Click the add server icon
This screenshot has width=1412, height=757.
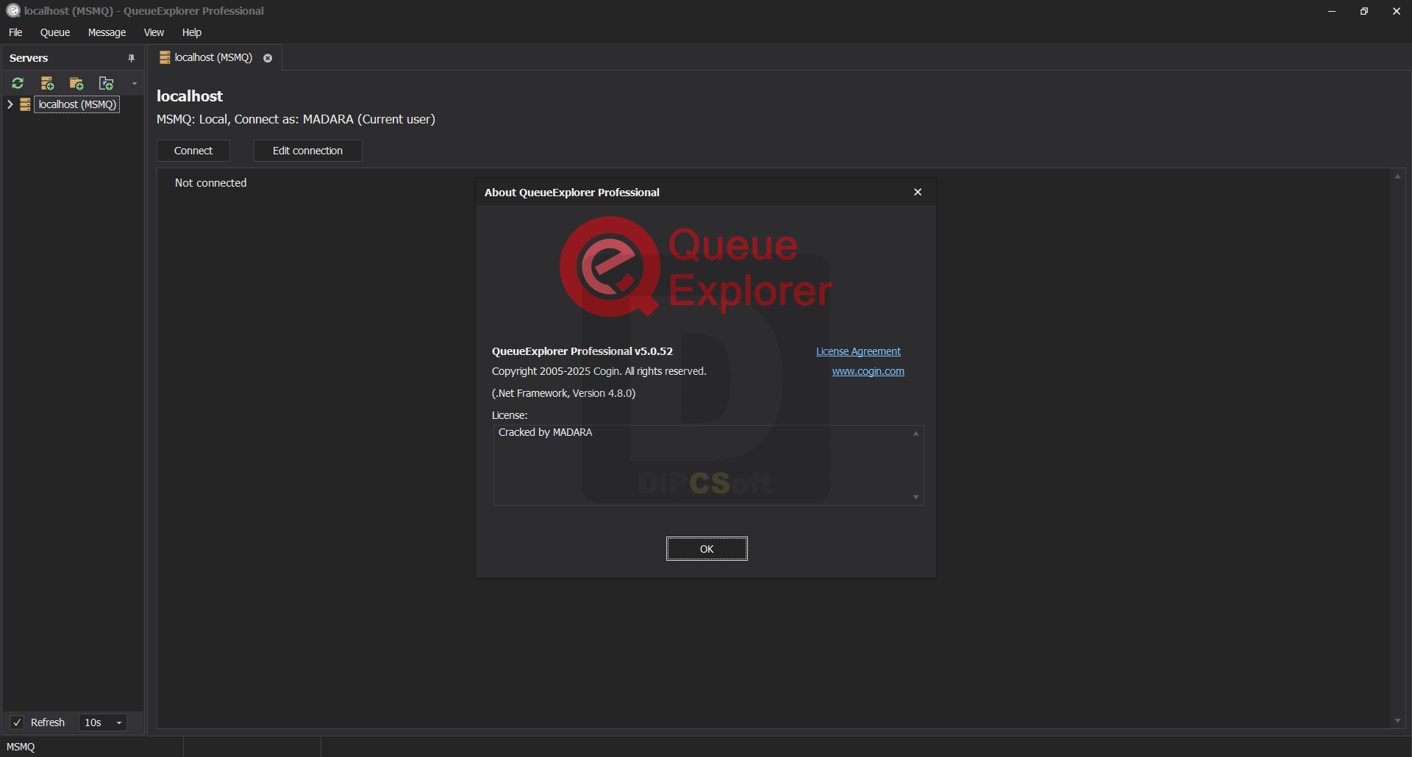coord(47,83)
